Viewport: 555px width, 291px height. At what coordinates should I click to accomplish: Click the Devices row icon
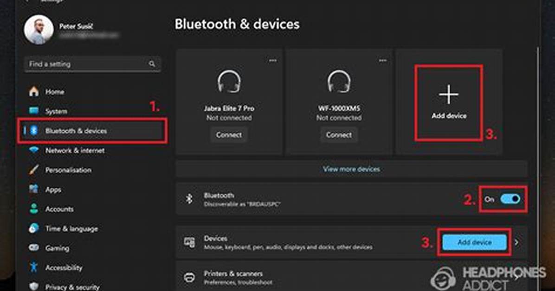[189, 242]
